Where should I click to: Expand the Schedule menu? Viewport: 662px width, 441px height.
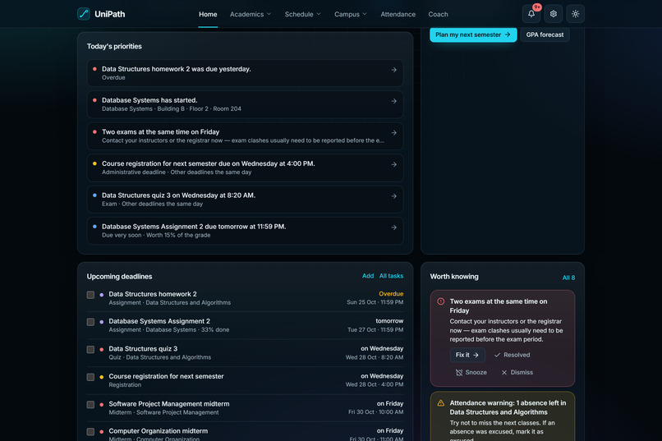(x=303, y=14)
